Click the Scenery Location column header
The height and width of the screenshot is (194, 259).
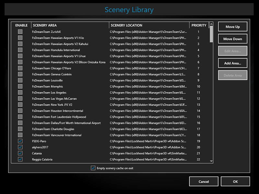pyautogui.click(x=149, y=25)
